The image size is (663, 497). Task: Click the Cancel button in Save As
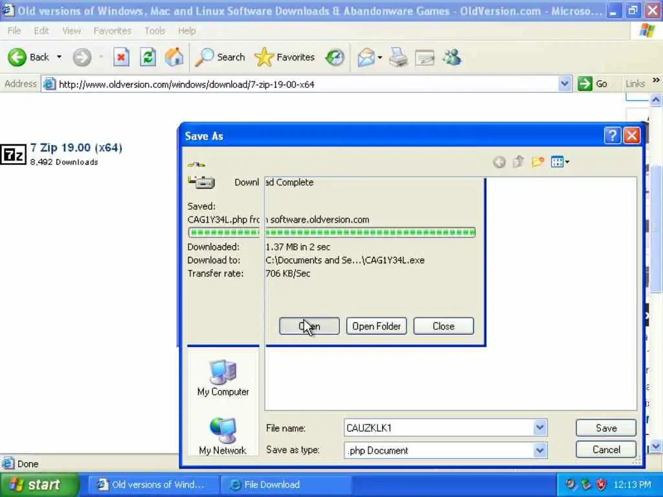tap(606, 450)
